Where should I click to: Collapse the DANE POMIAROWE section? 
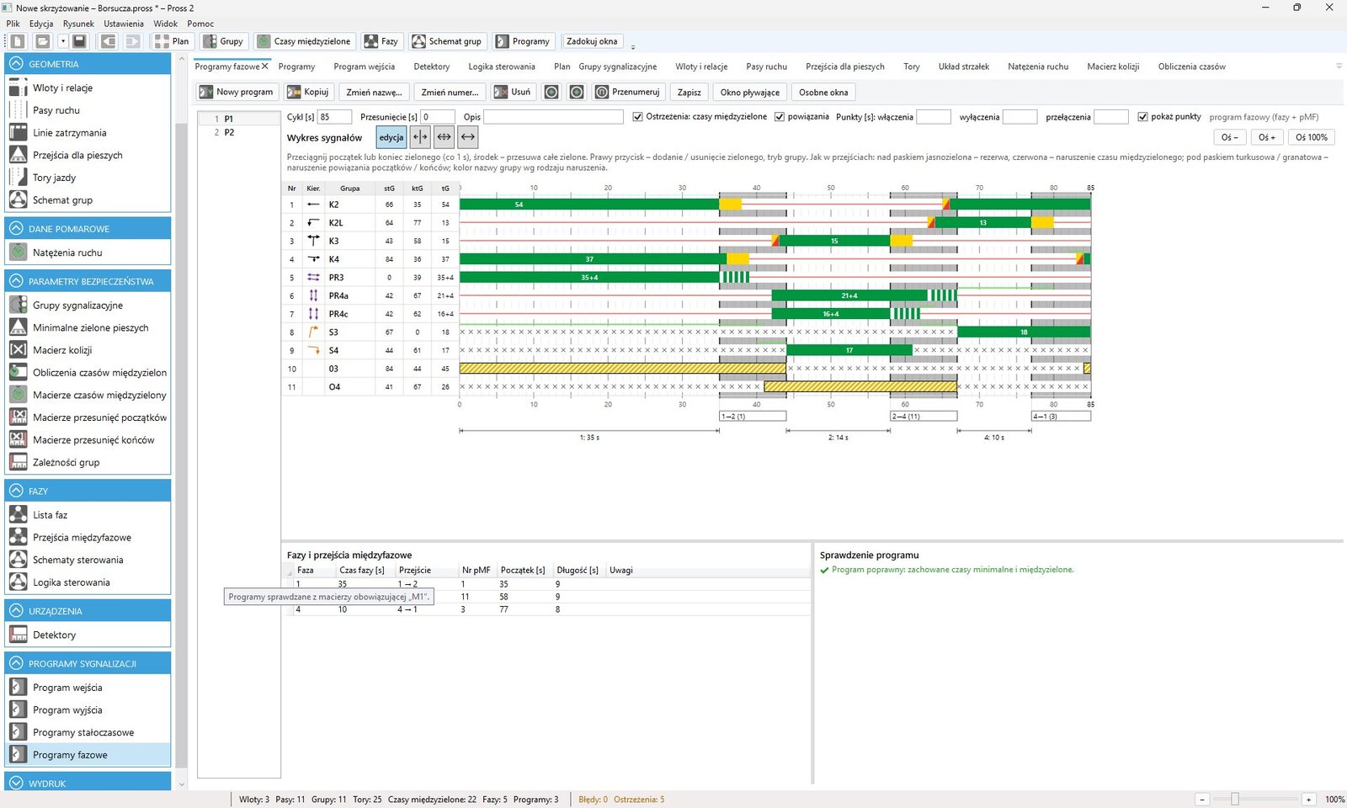pos(16,229)
